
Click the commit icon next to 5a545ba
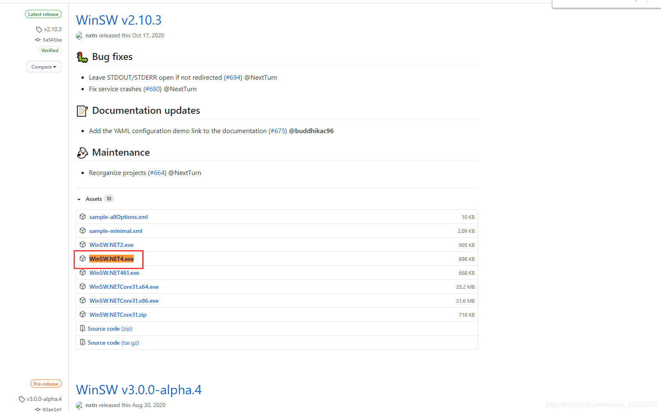click(x=38, y=40)
